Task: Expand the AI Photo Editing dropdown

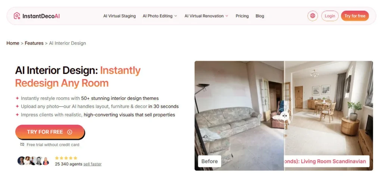Action: tap(160, 16)
